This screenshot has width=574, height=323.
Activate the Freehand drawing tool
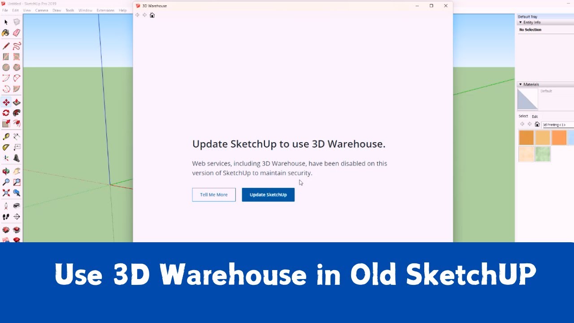pos(17,46)
